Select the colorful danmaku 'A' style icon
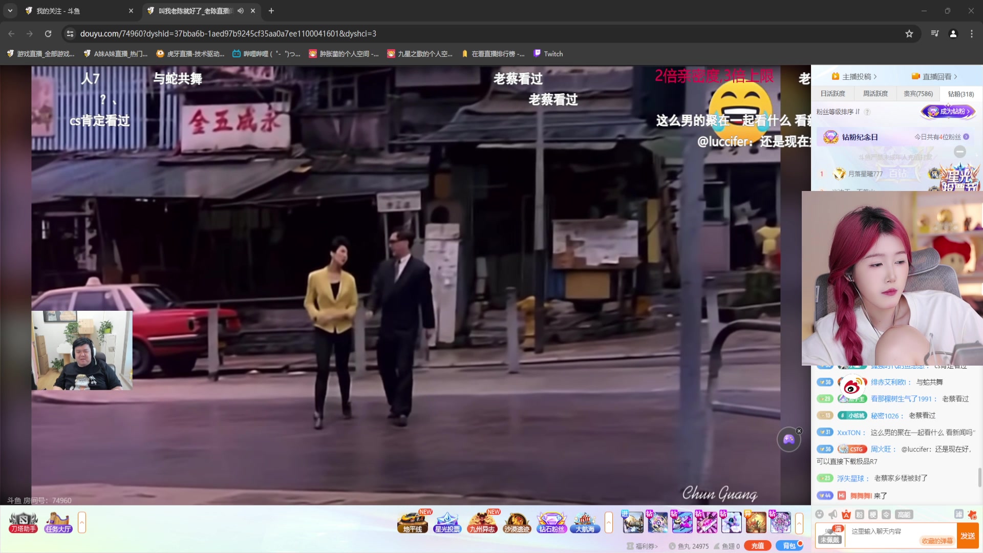 click(846, 515)
